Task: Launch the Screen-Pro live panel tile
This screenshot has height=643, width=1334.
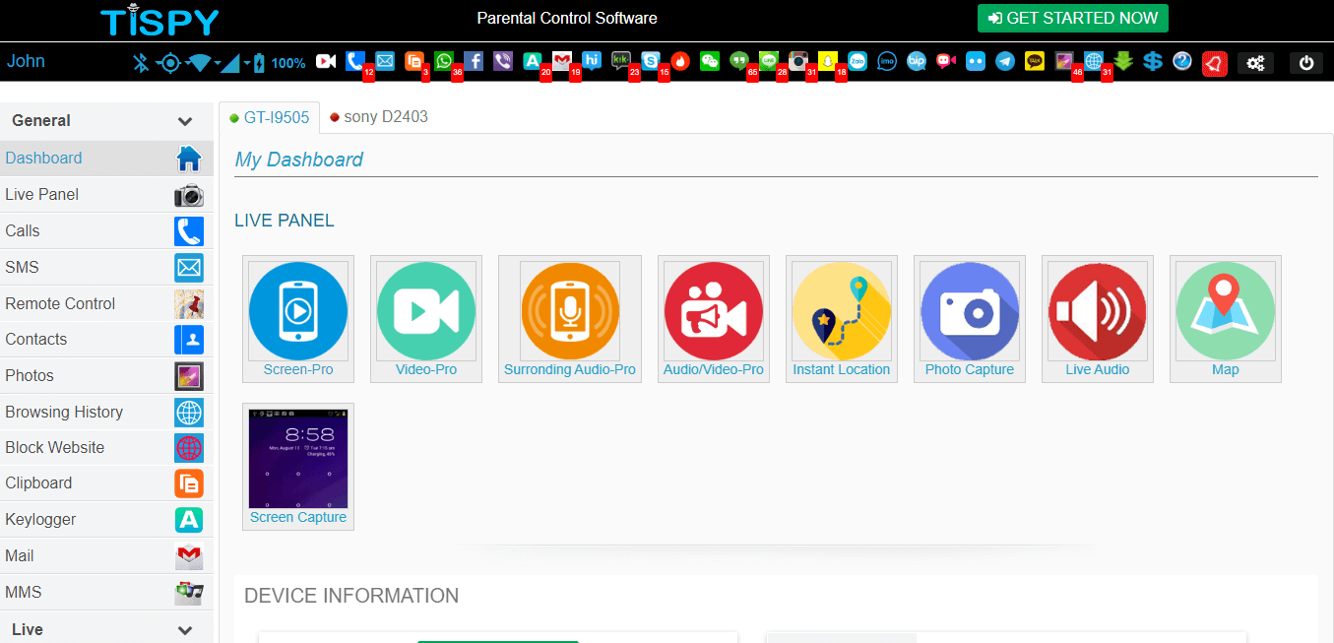Action: 298,319
